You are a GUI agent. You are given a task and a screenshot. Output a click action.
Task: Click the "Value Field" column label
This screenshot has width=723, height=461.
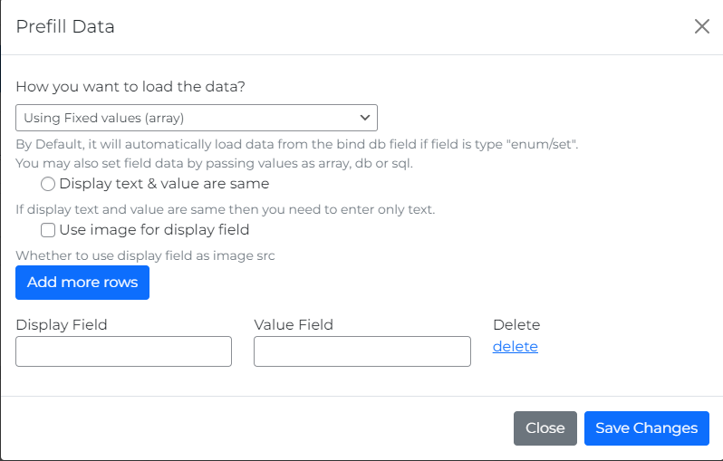coord(294,324)
